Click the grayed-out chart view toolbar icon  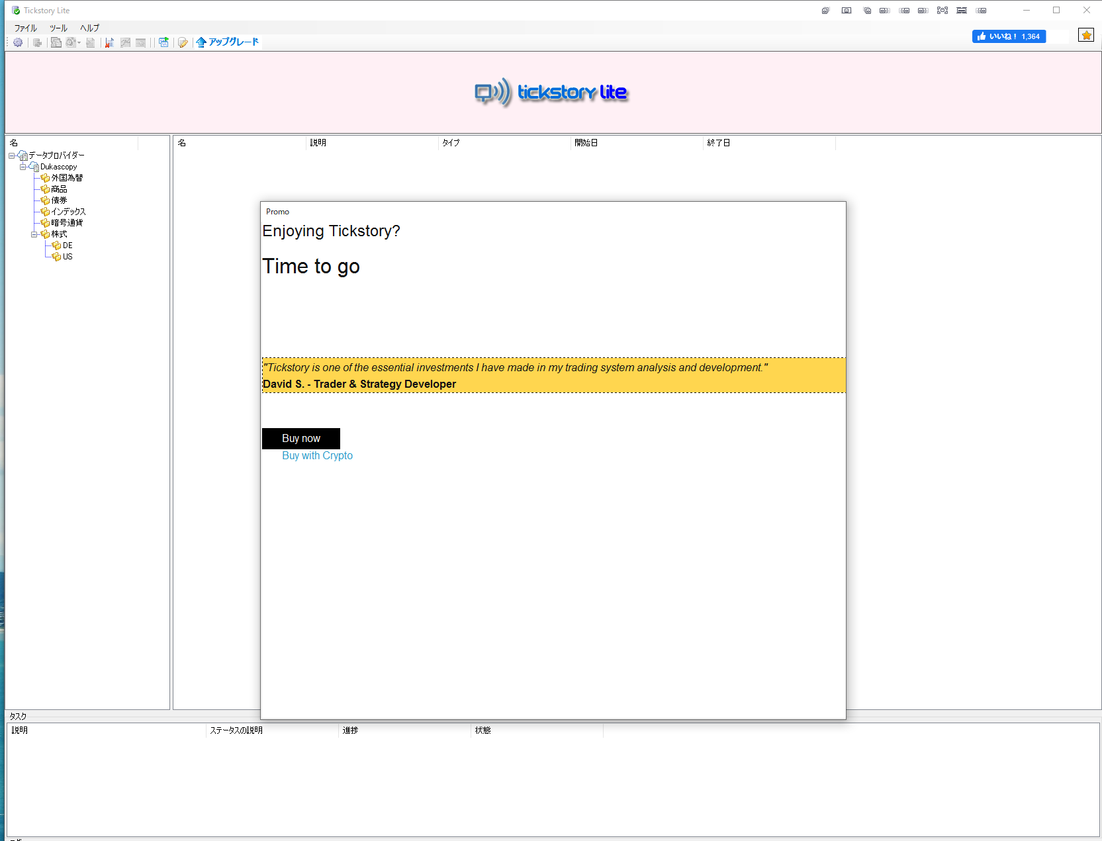tap(125, 42)
